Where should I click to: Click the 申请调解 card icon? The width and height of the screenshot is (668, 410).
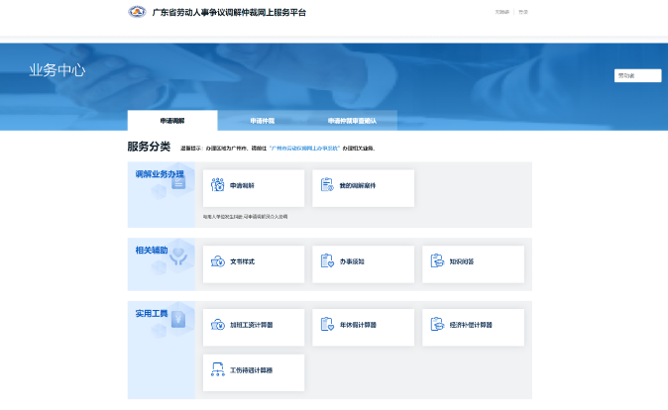click(217, 185)
